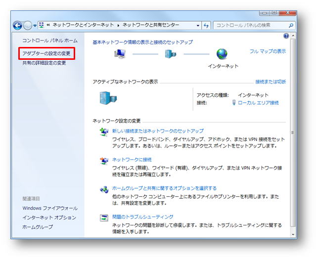Open 新しい接続またはネットワークのセットアップ link
This screenshot has width=318, height=260.
pyautogui.click(x=158, y=131)
